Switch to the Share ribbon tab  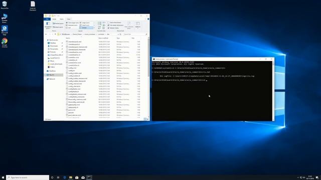point(61,19)
